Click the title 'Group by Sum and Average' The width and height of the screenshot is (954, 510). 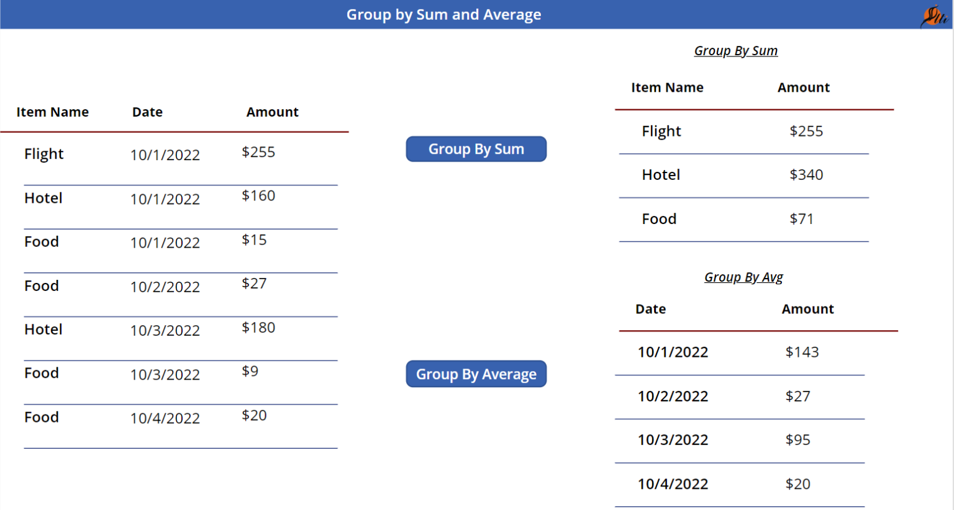point(443,14)
